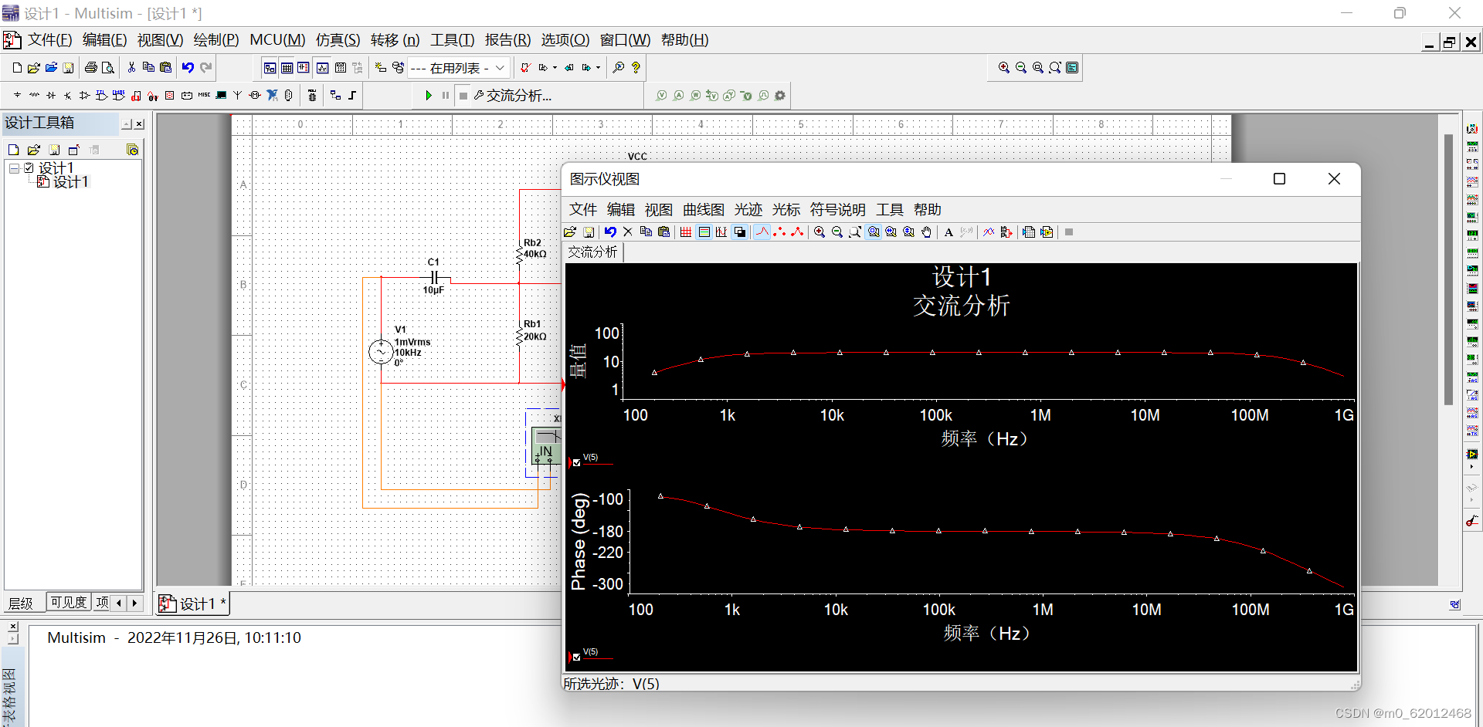The image size is (1483, 727).
Task: Open the 交流分析 analysis settings button
Action: pyautogui.click(x=513, y=96)
